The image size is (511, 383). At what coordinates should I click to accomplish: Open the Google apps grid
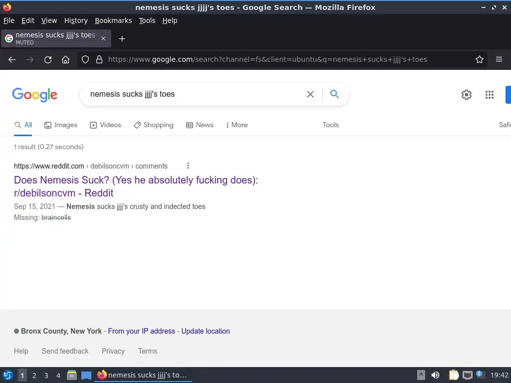coord(490,95)
